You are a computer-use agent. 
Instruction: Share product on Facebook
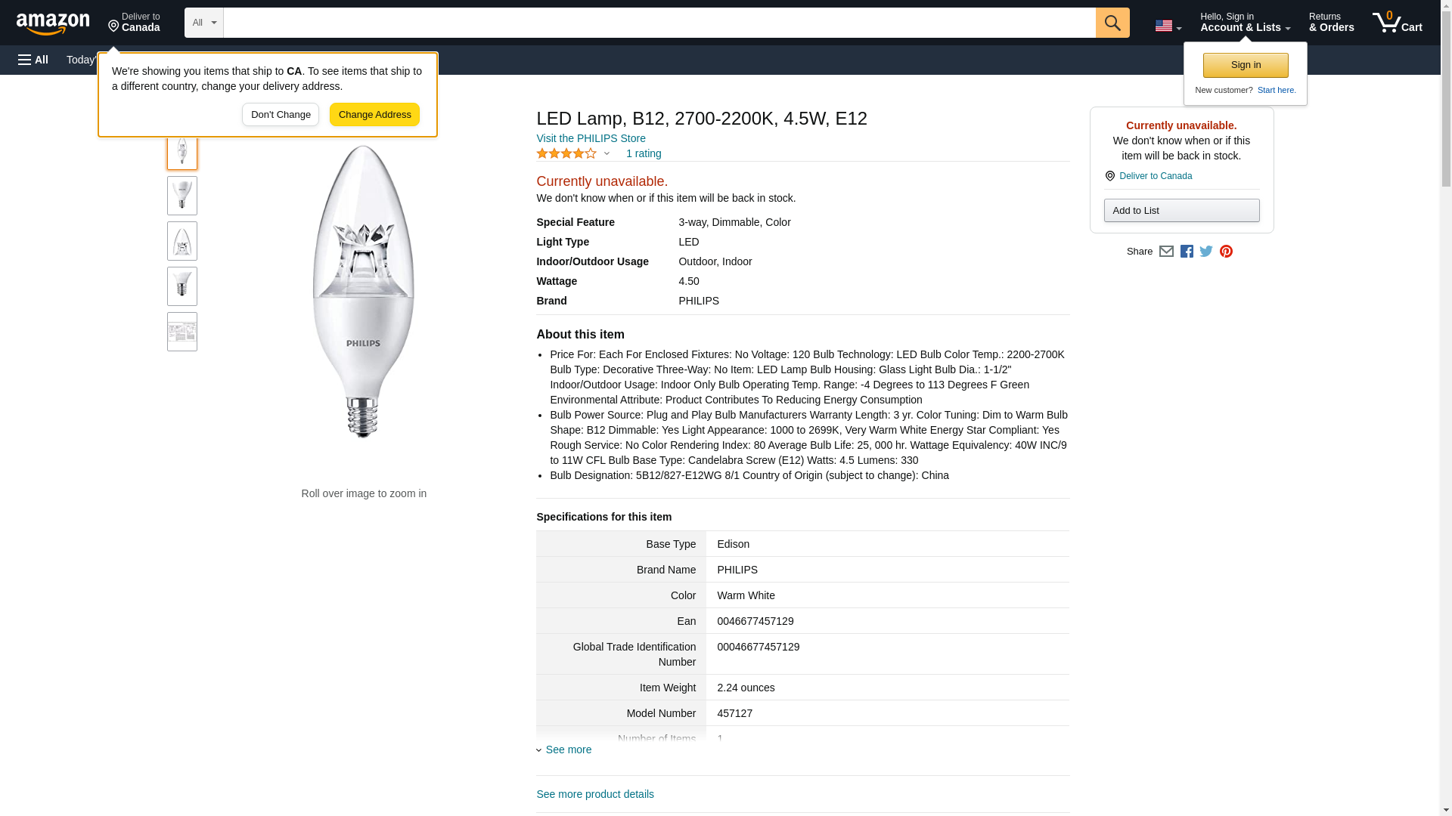tap(1187, 252)
